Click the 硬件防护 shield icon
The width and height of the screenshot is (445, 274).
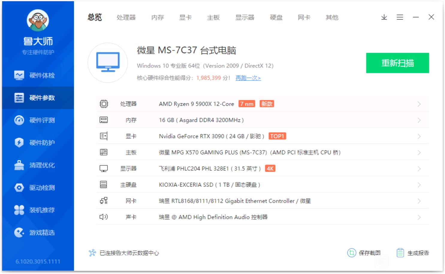pyautogui.click(x=19, y=143)
